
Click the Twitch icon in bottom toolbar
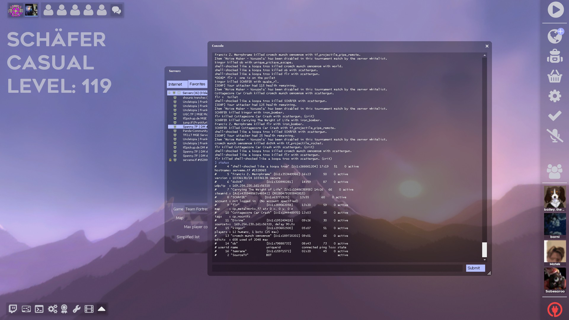pos(13,309)
